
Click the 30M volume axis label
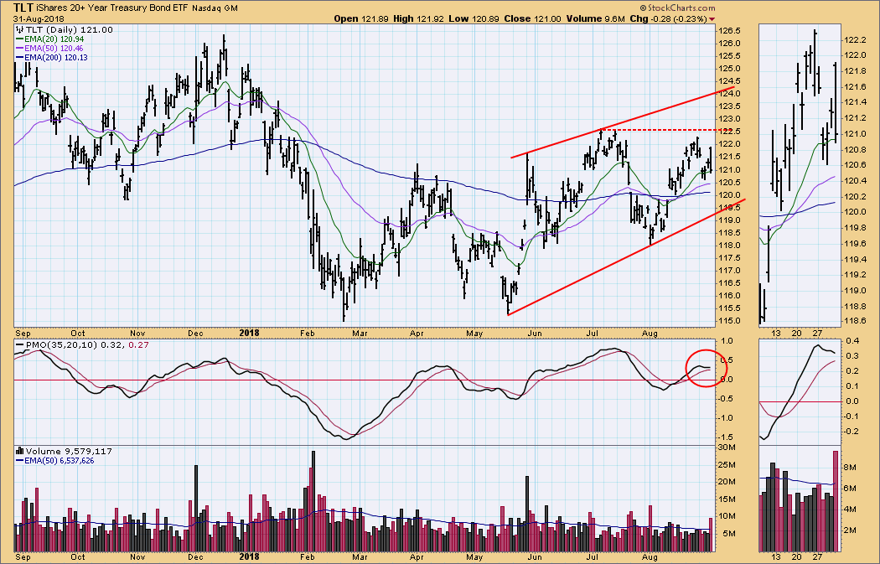[728, 447]
